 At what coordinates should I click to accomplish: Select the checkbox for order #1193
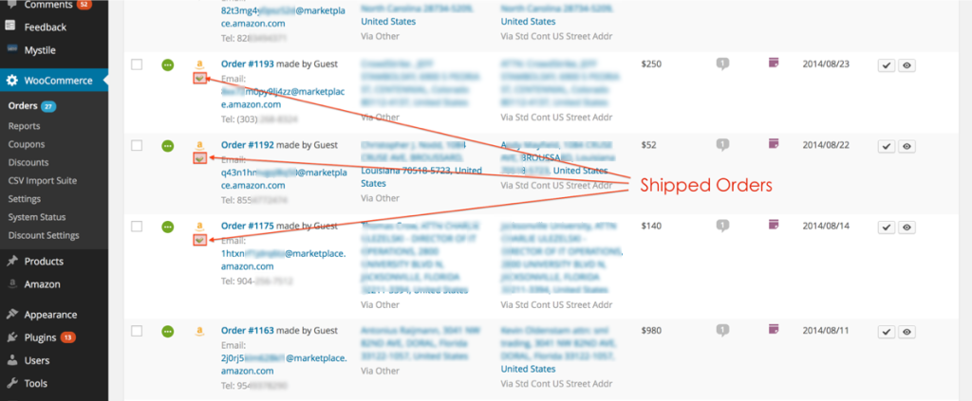click(x=137, y=64)
